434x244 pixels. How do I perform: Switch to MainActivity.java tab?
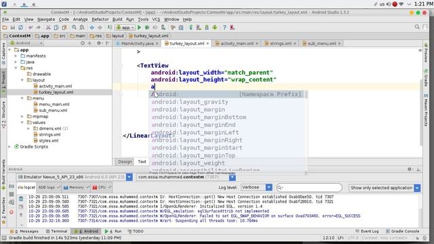click(x=137, y=43)
